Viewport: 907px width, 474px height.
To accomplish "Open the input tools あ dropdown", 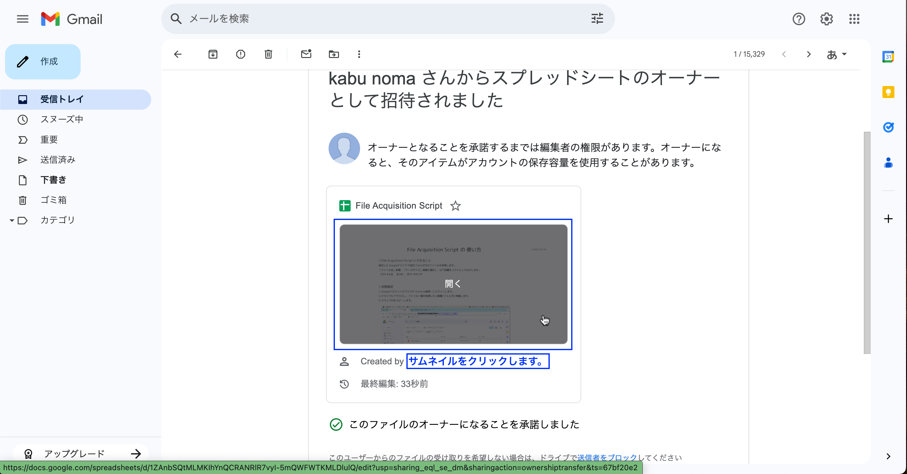I will [x=836, y=55].
